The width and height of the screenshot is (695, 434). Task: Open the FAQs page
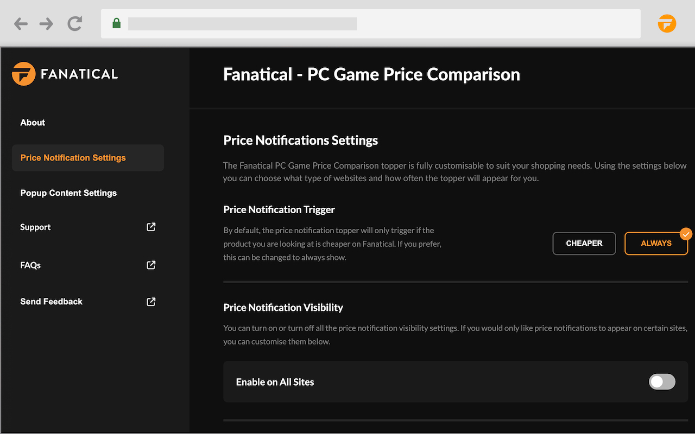click(30, 265)
